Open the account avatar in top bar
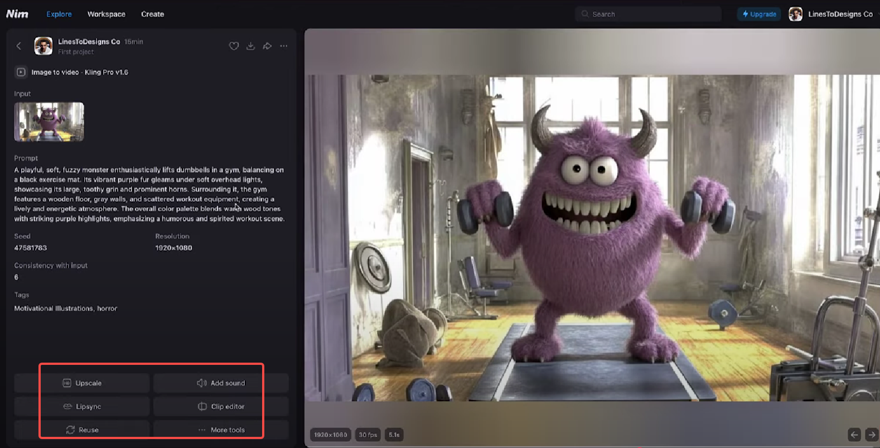The image size is (880, 448). [796, 14]
